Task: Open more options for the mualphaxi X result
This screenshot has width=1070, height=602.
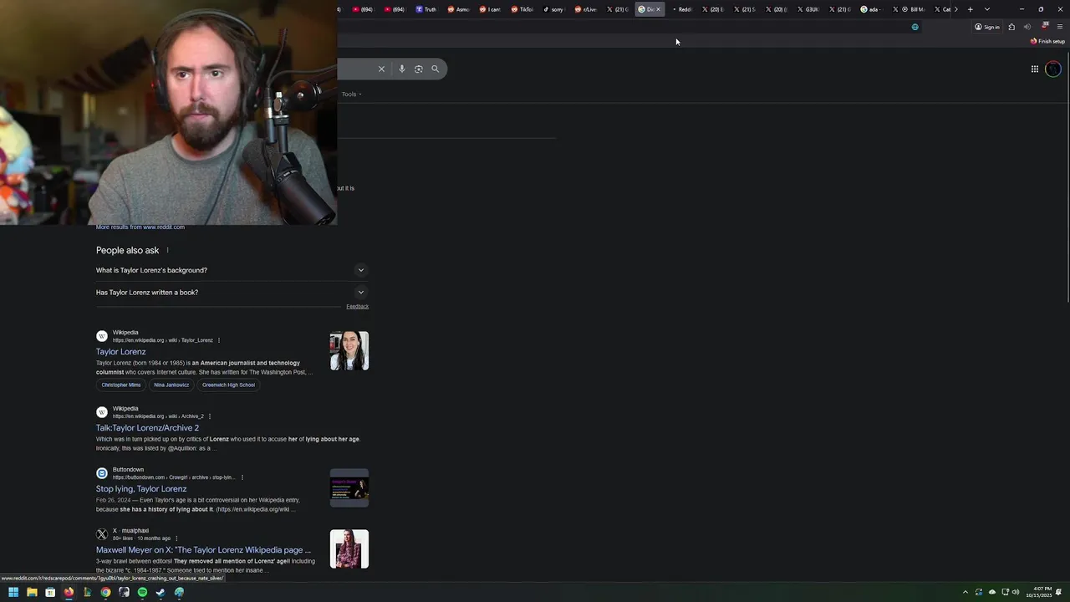Action: coord(176,538)
